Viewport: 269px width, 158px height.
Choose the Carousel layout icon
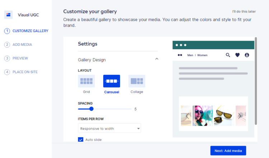point(112,81)
